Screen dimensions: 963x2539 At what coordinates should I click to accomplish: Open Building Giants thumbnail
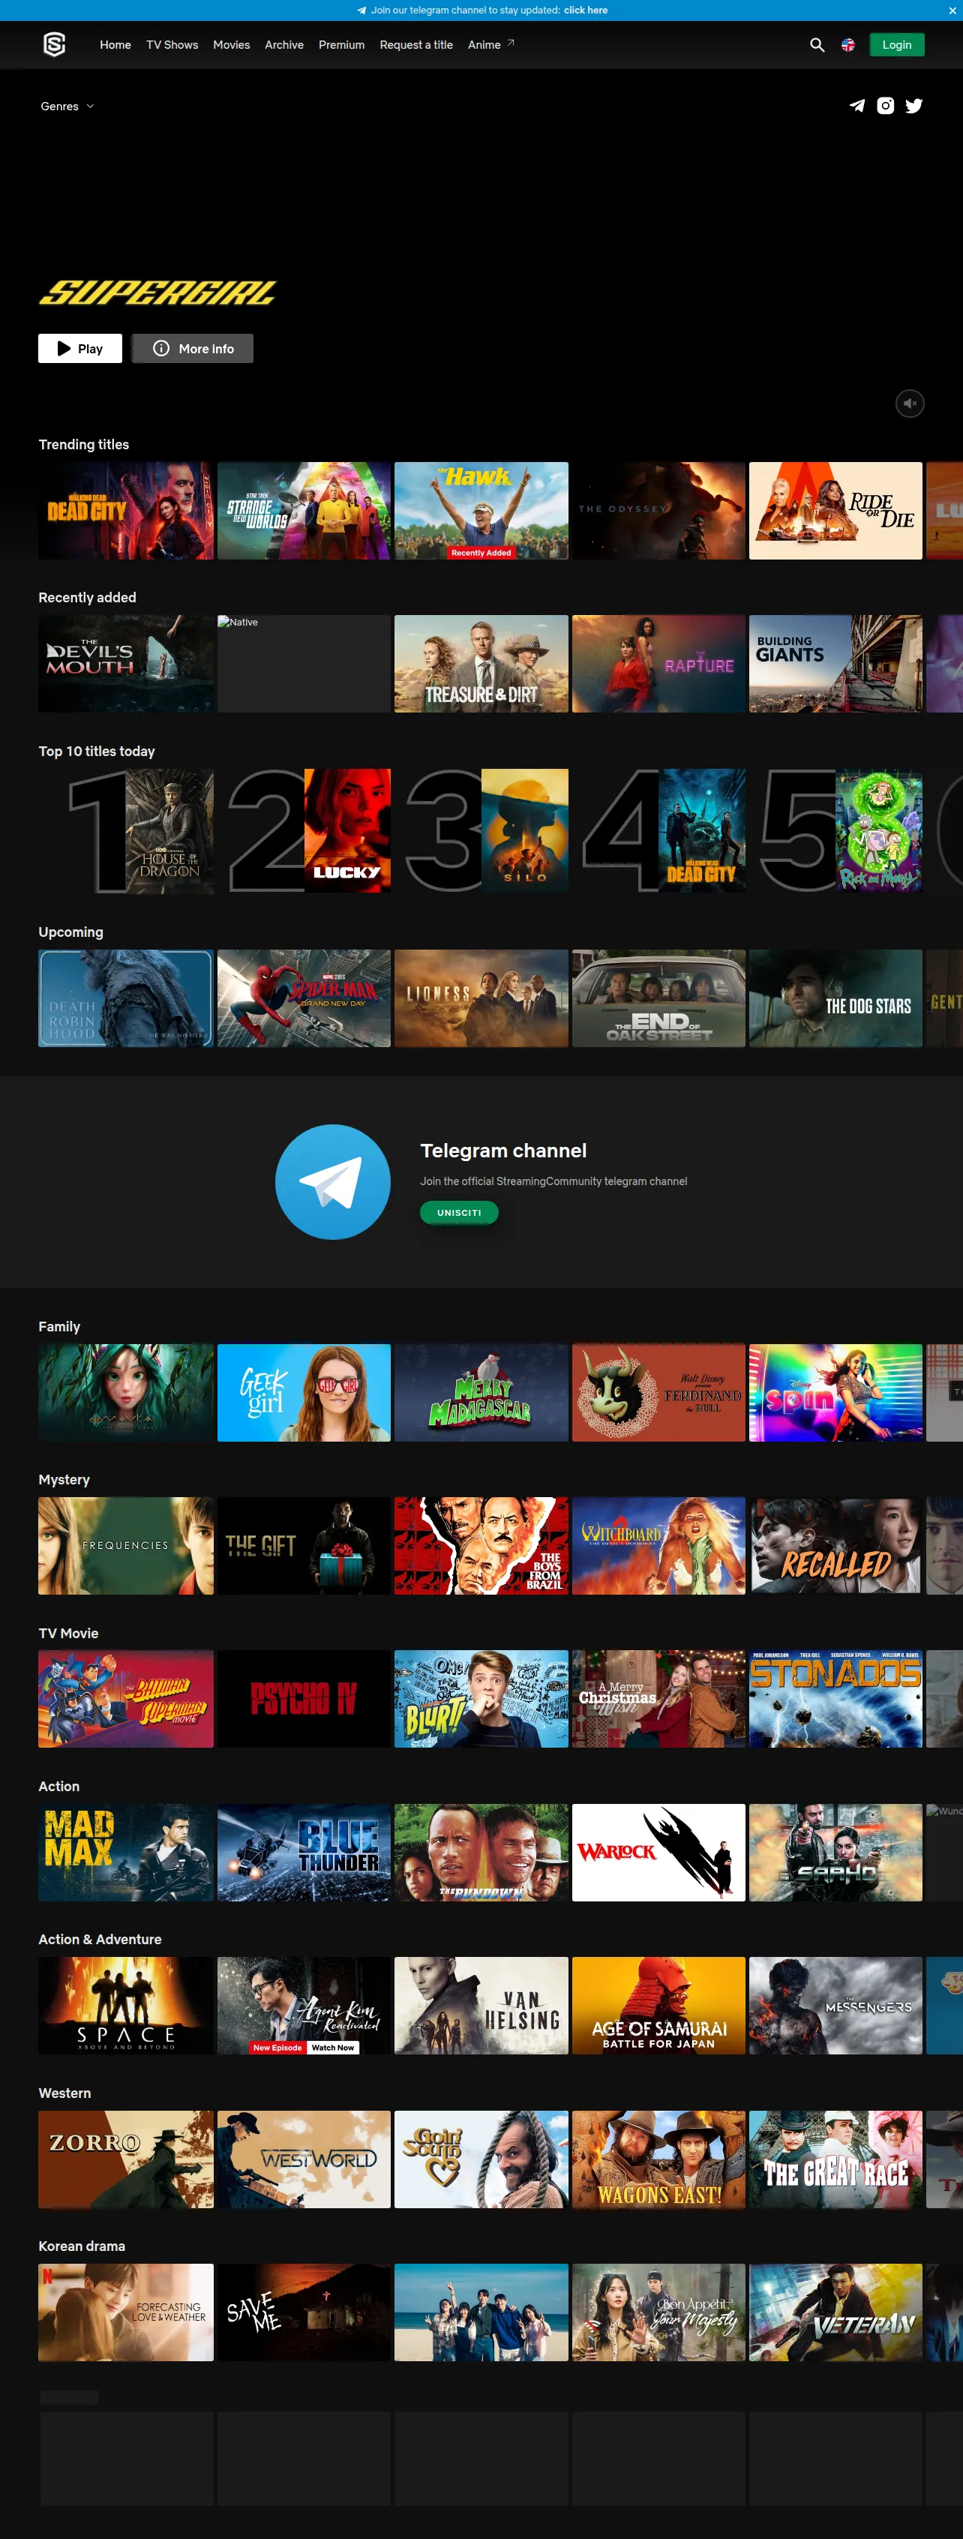click(x=835, y=665)
